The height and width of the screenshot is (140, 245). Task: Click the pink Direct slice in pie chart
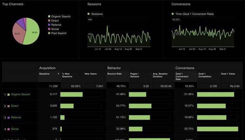(x=18, y=34)
